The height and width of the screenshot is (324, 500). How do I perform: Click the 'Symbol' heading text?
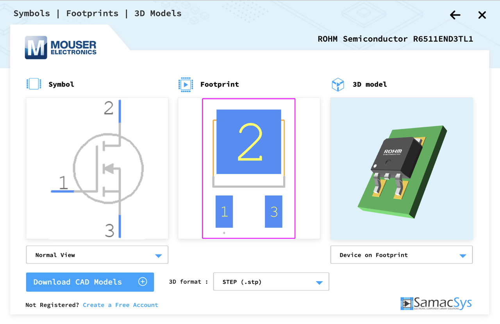[x=61, y=84]
